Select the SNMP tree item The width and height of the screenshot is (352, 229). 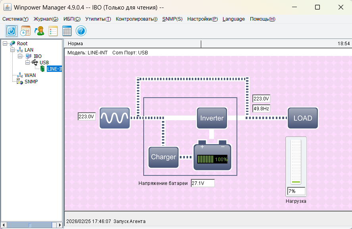pyautogui.click(x=31, y=82)
